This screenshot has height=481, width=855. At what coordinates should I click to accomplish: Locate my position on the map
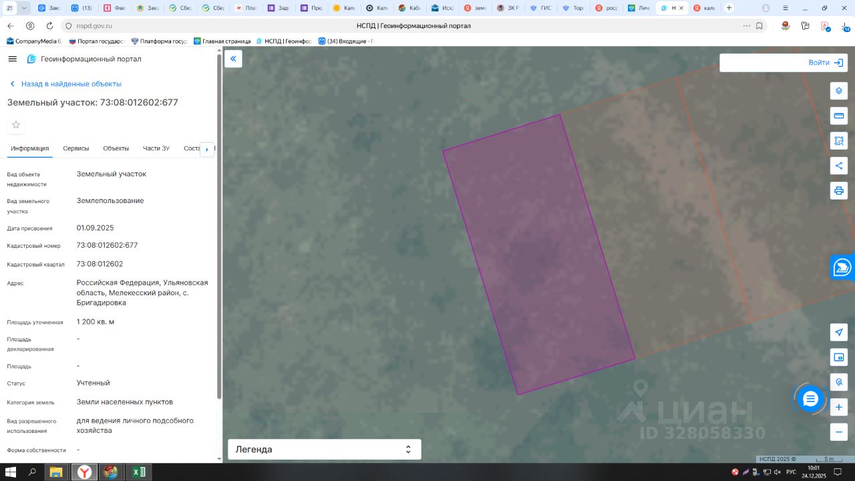pos(839,332)
